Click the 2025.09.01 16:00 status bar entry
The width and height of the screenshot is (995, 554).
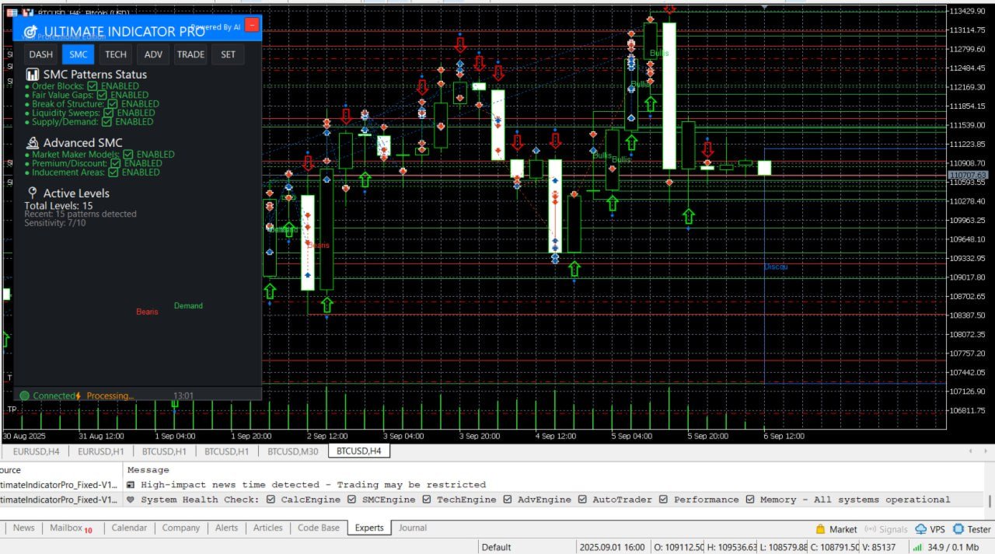click(x=612, y=547)
